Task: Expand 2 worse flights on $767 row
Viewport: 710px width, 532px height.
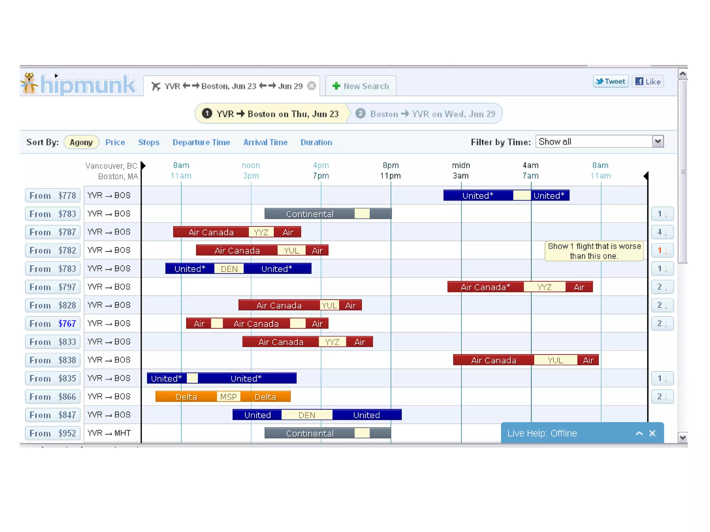Action: [x=662, y=323]
